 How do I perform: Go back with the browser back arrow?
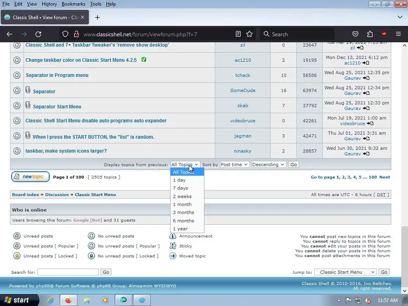[10, 34]
